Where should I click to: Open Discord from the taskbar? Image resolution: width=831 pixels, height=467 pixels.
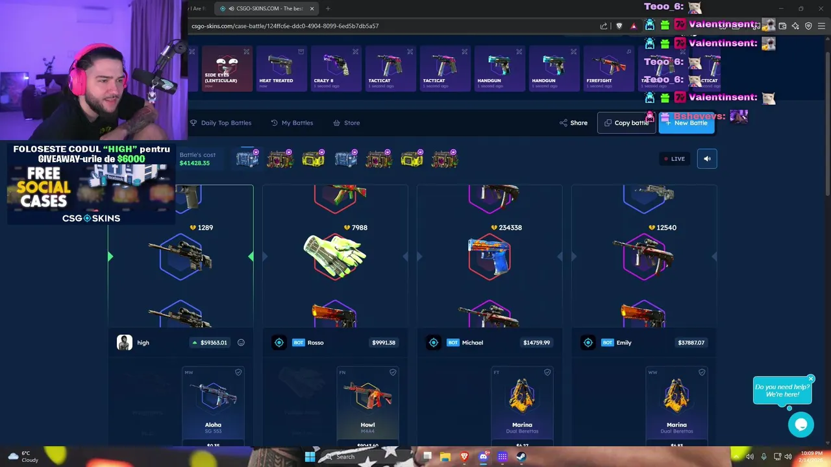483,457
